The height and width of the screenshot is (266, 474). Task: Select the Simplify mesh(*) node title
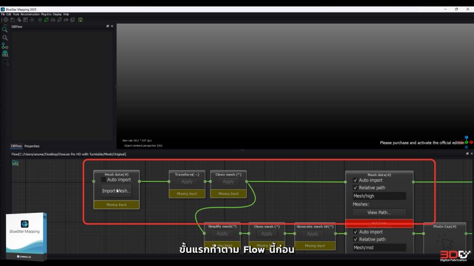click(x=222, y=226)
